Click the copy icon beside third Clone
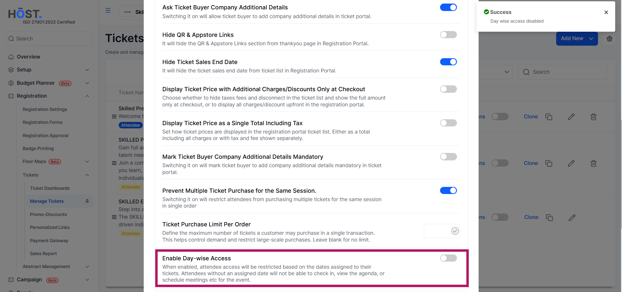This screenshot has width=622, height=292. pos(549,218)
